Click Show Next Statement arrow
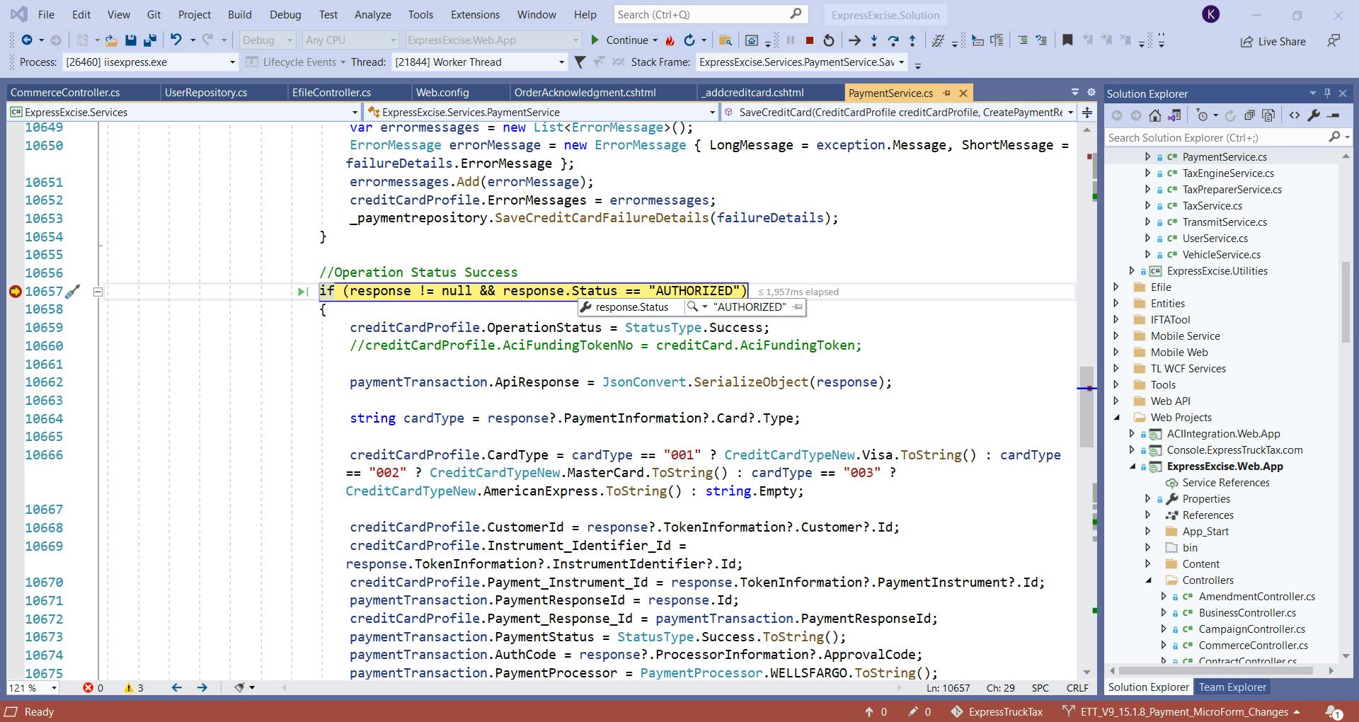Screen dimensions: 1359x722 pos(854,40)
